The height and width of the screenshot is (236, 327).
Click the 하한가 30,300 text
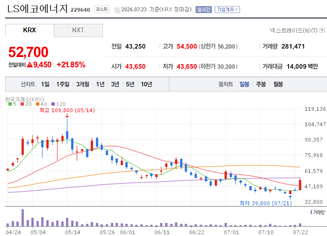(x=218, y=66)
